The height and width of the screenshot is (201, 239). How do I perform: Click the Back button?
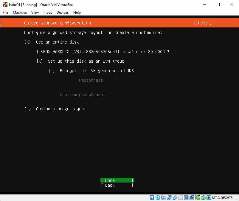[117, 185]
